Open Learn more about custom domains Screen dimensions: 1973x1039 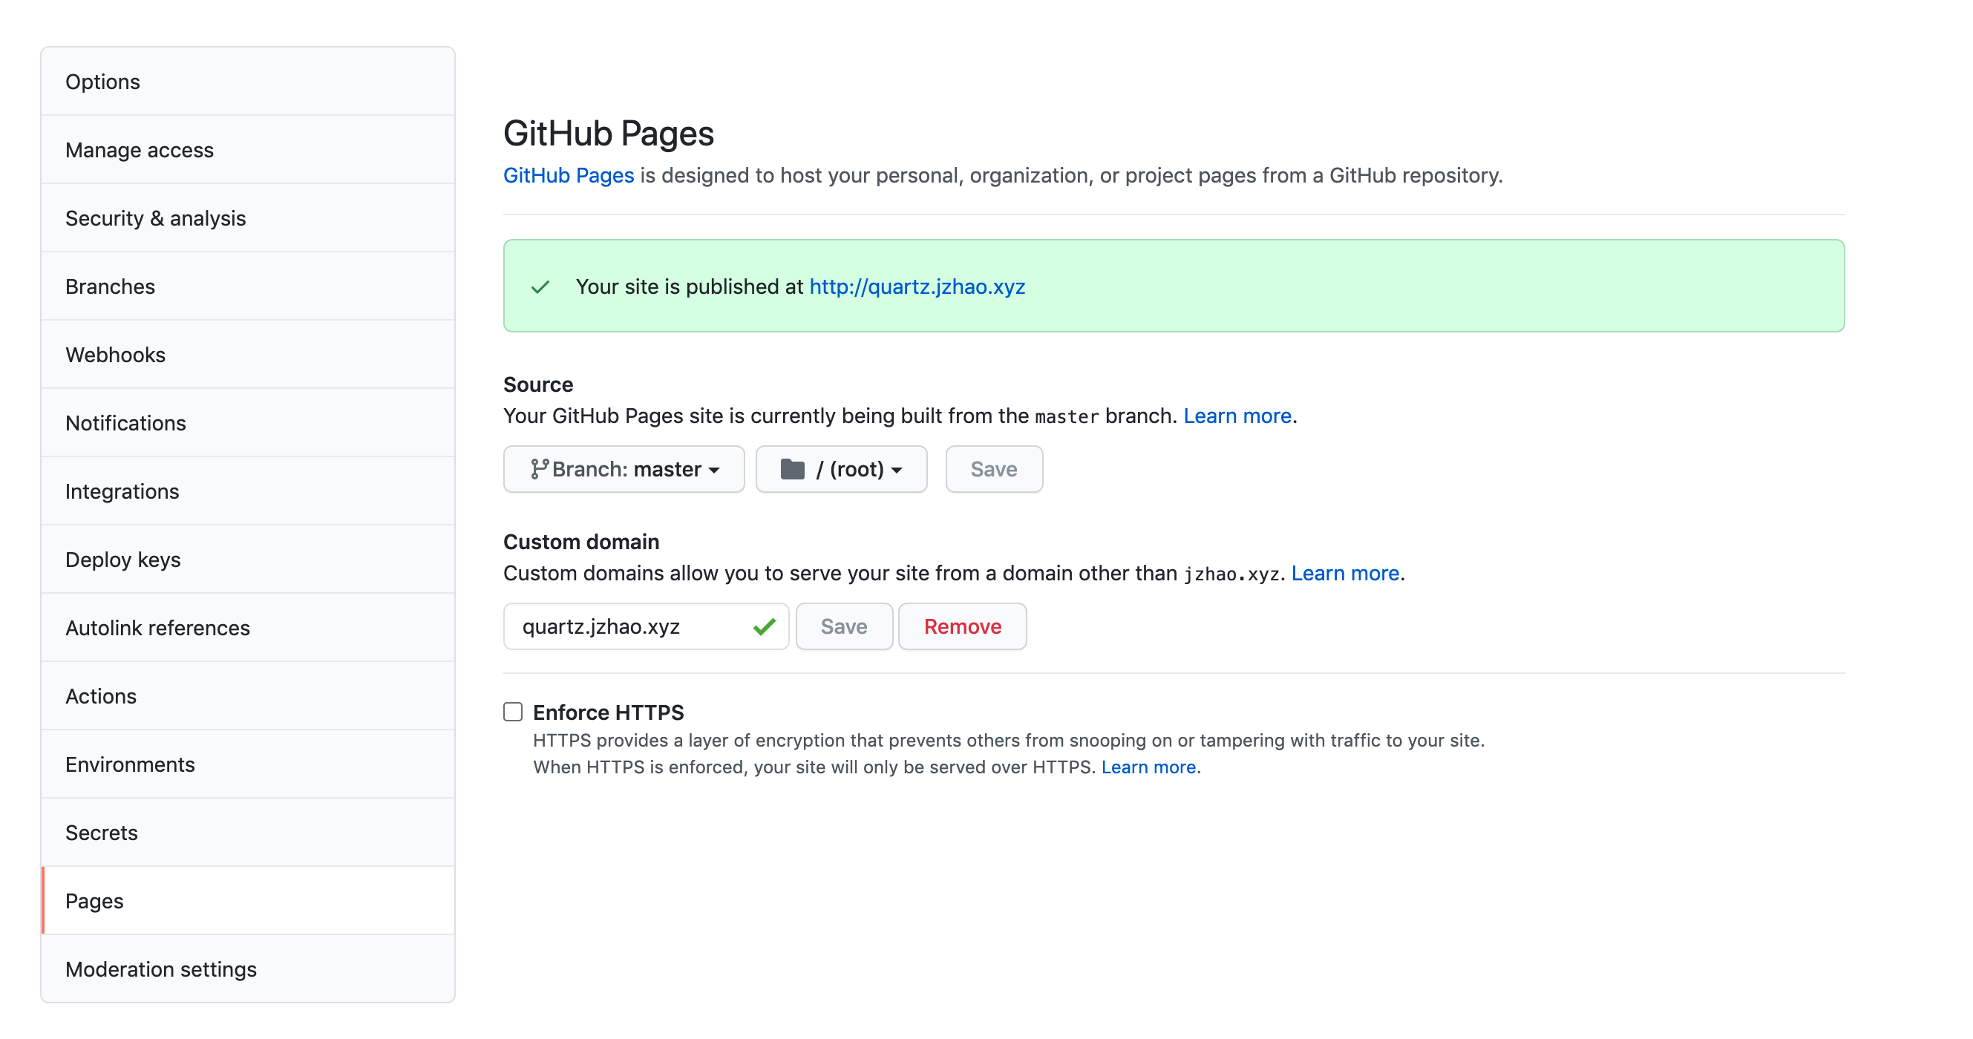click(1345, 573)
